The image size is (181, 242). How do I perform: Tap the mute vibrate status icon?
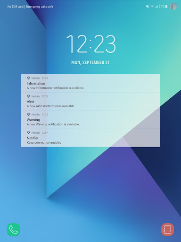[x=148, y=7]
